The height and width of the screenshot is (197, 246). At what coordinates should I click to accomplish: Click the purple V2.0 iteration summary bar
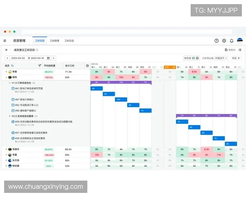pyautogui.click(x=207, y=116)
